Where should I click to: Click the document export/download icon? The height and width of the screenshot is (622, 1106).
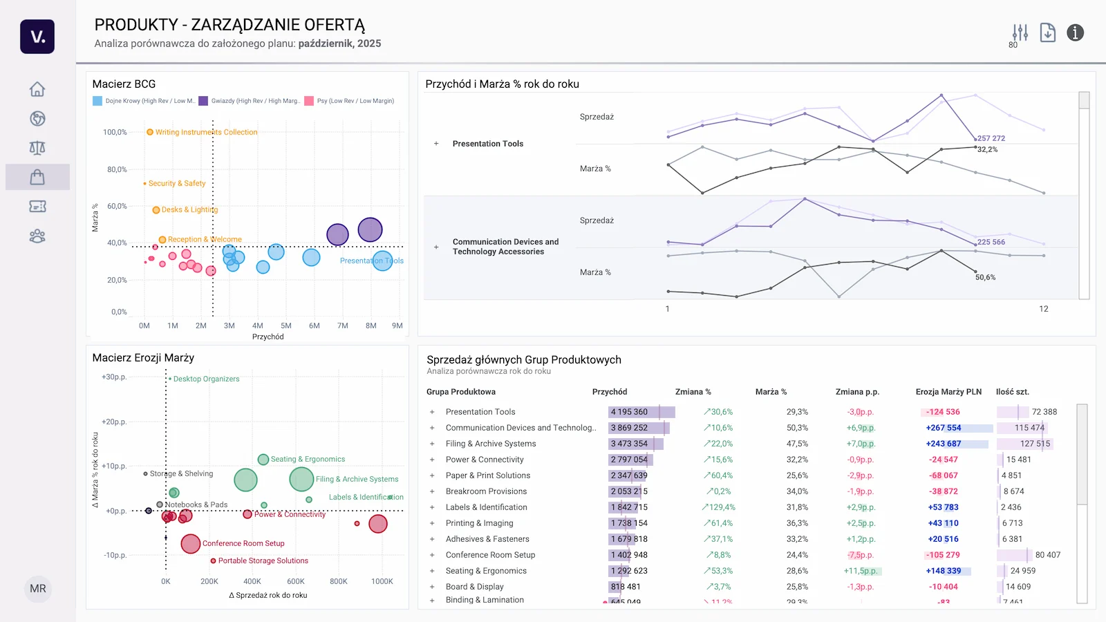(x=1047, y=32)
